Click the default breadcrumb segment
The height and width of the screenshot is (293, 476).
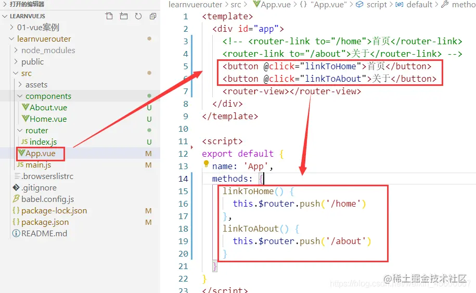(419, 5)
